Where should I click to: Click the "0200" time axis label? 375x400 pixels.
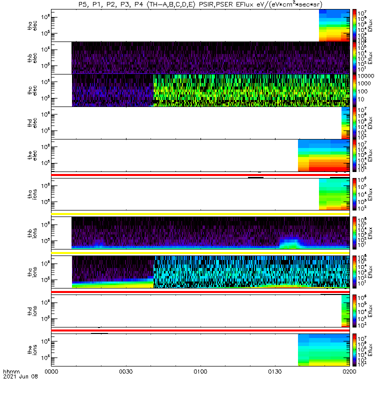[x=349, y=371]
